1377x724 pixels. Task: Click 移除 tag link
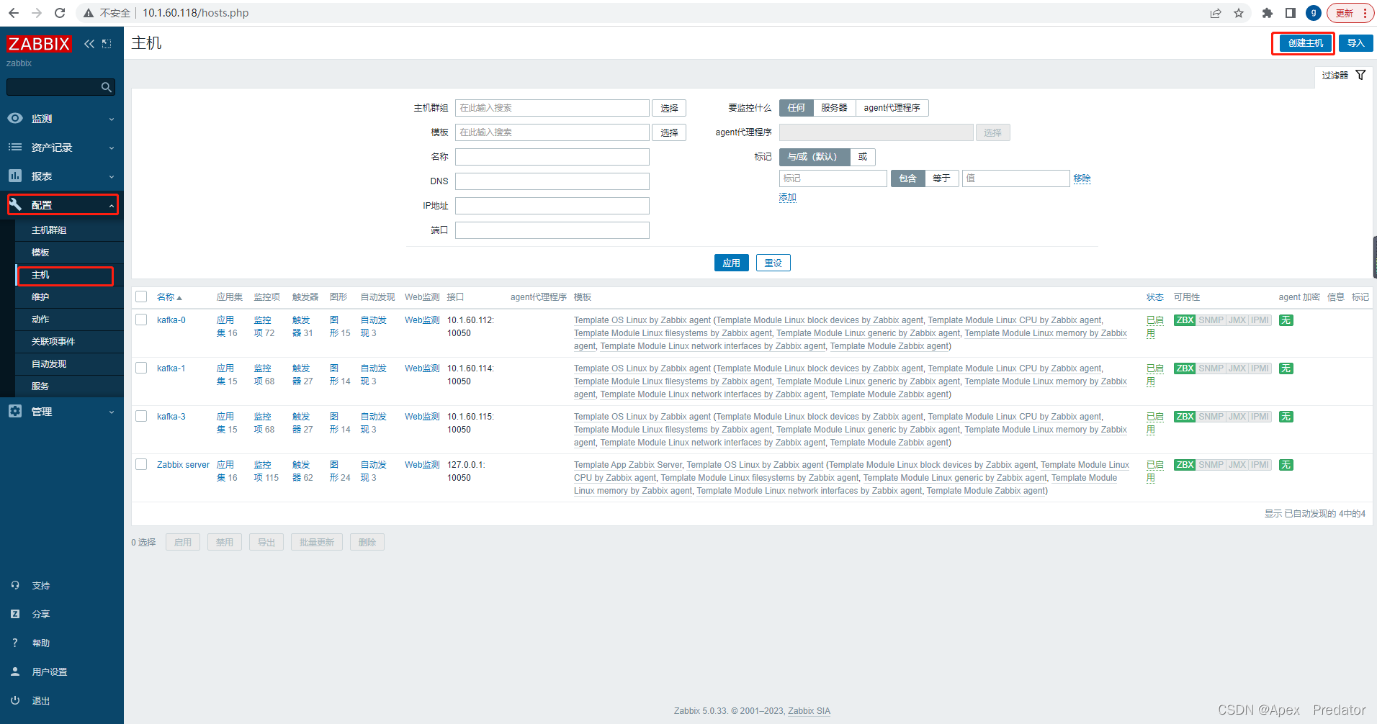[x=1082, y=178]
